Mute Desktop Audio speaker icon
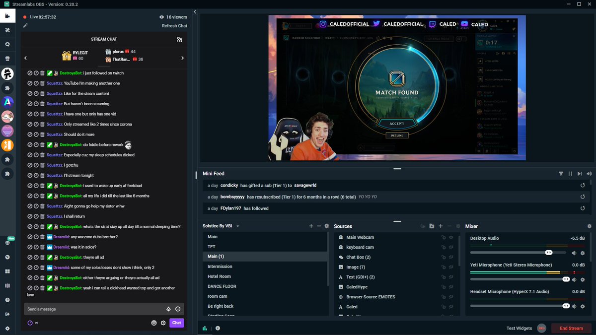 coord(574,253)
